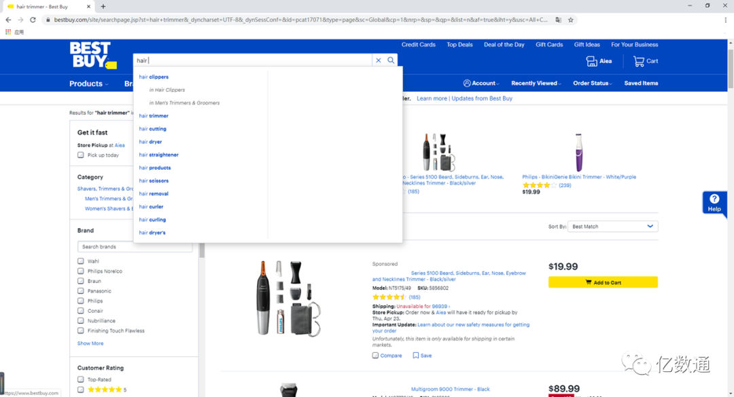The width and height of the screenshot is (734, 397).
Task: Click the Best Buy logo
Action: [x=93, y=55]
